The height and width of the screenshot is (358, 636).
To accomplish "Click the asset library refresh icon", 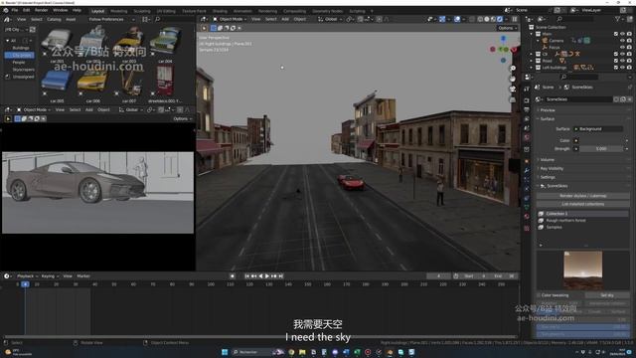I will click(33, 29).
